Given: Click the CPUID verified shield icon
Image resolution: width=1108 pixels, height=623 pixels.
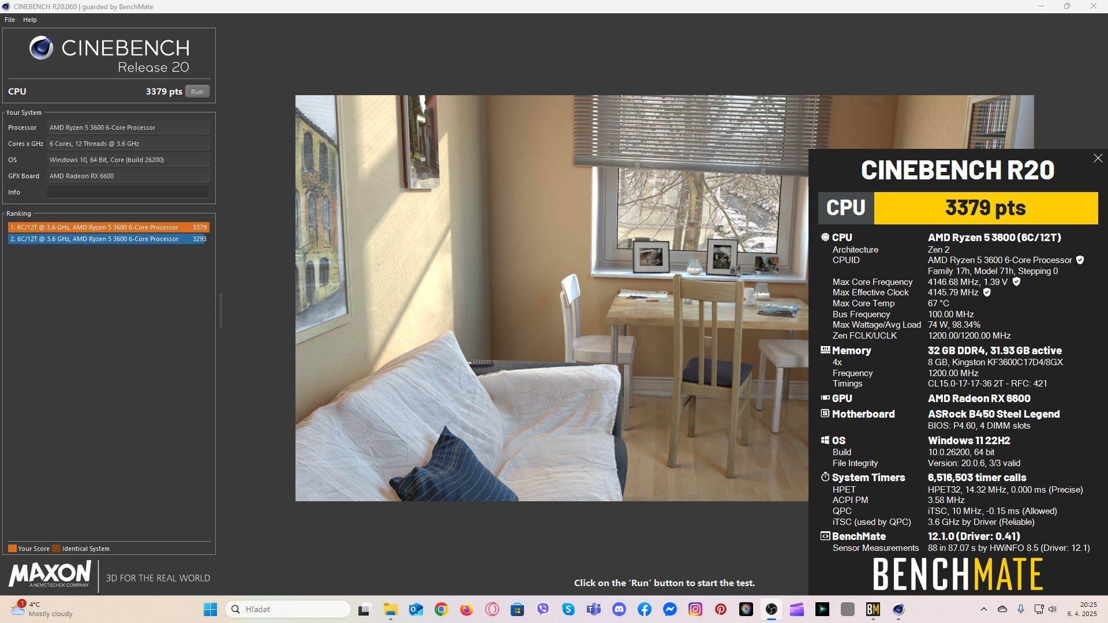Looking at the screenshot, I should click(x=1080, y=260).
